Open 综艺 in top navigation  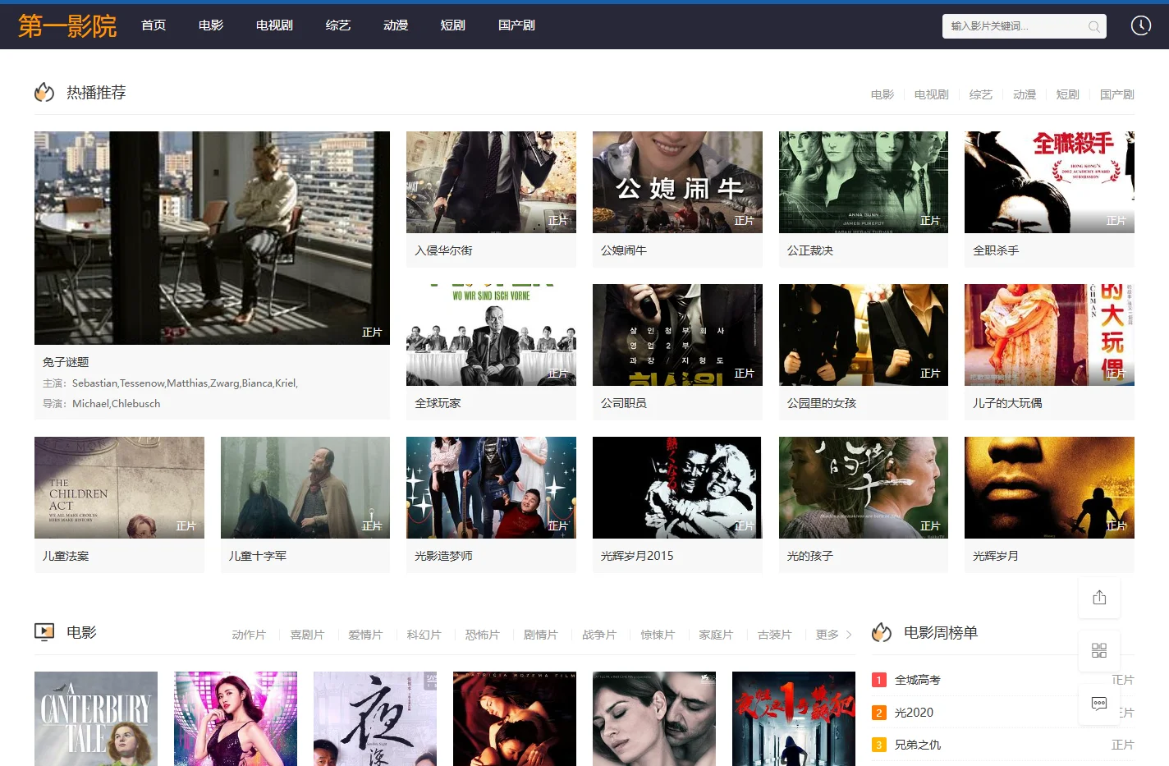click(x=338, y=25)
